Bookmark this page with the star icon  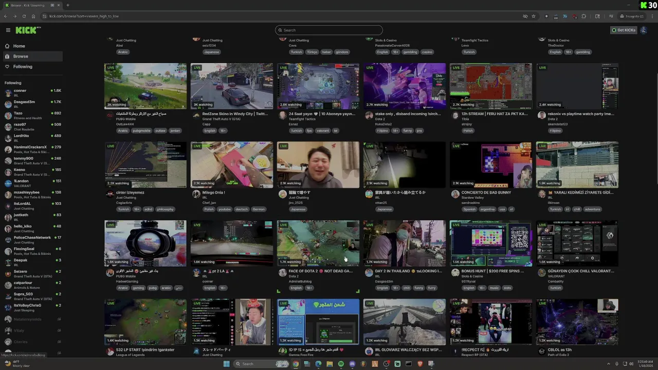(x=534, y=16)
